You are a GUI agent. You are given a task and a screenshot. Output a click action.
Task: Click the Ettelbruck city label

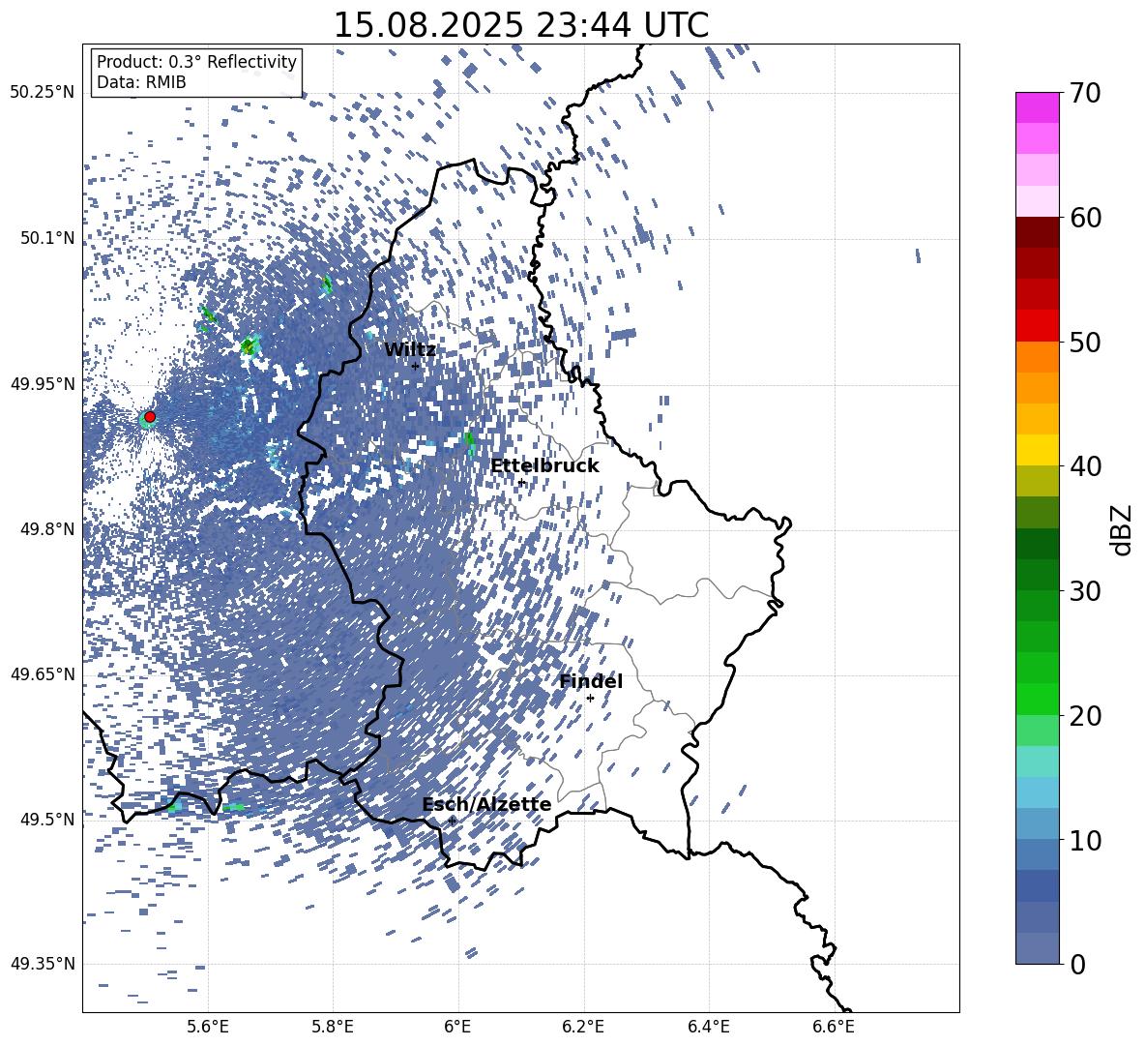544,466
